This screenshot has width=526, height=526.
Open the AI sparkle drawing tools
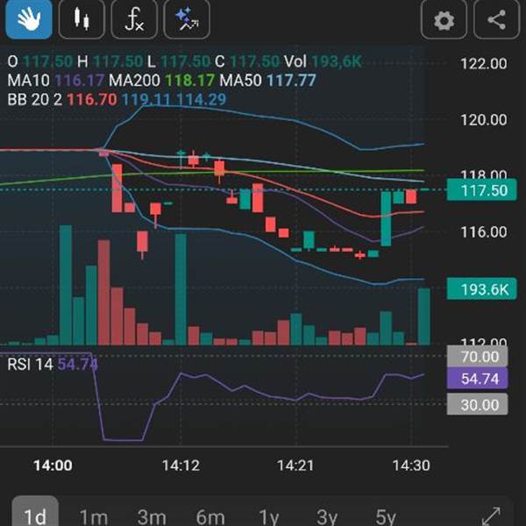pyautogui.click(x=187, y=19)
